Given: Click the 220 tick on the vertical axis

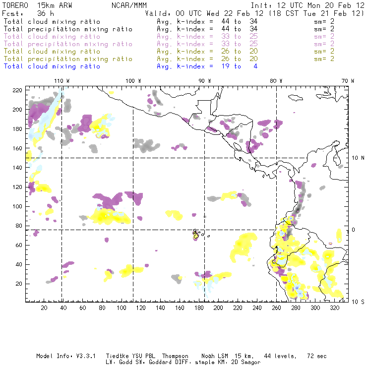Looking at the screenshot, I should [x=18, y=90].
